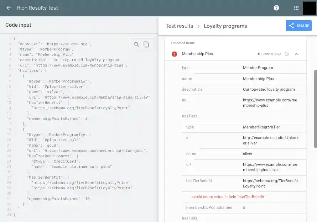The height and width of the screenshot is (222, 317).
Task: Navigate to Test results breadcrumb
Action: click(179, 26)
